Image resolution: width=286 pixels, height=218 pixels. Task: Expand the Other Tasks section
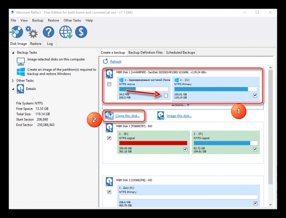click(13, 81)
